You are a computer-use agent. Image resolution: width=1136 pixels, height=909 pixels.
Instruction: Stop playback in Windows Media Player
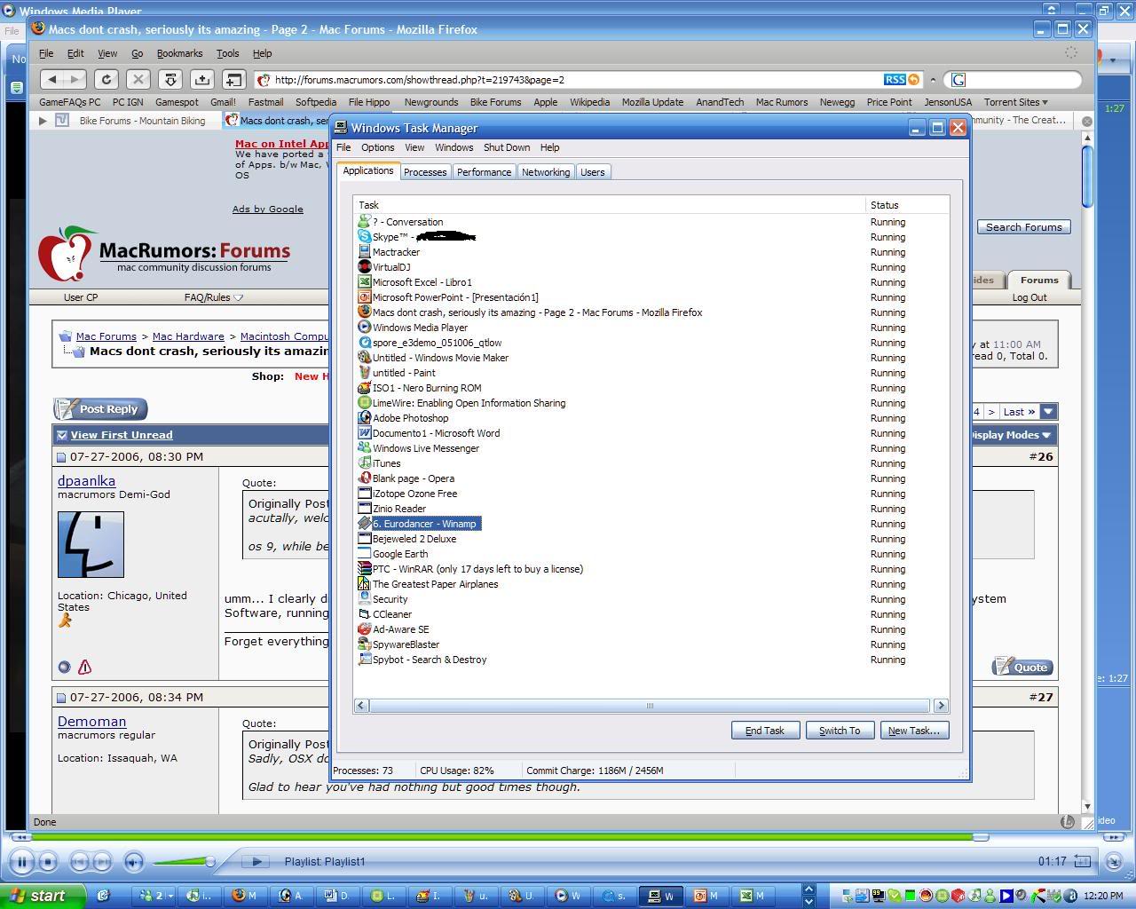click(x=48, y=861)
